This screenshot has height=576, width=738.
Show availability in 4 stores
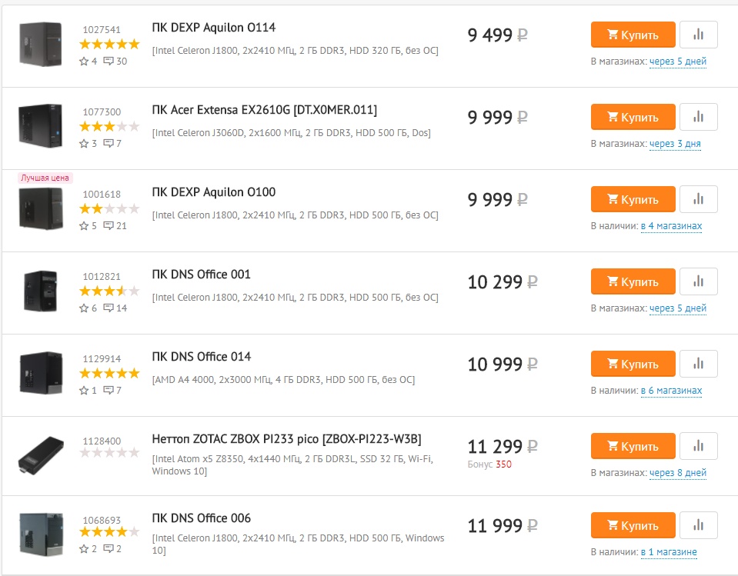pos(671,226)
